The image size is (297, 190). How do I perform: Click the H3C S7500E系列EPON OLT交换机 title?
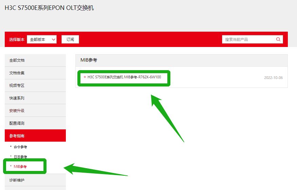[x=49, y=8]
